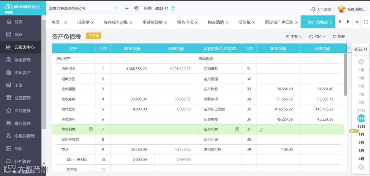Viewport: 370px width, 176px height.
Task: Switch to 固定资产明细账 tab
Action: pyautogui.click(x=279, y=22)
